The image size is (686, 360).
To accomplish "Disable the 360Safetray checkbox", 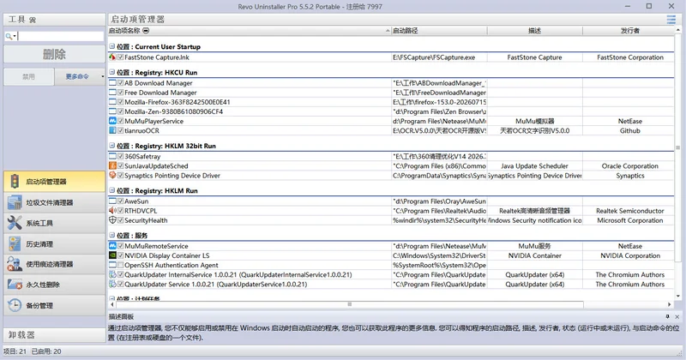I will point(120,156).
